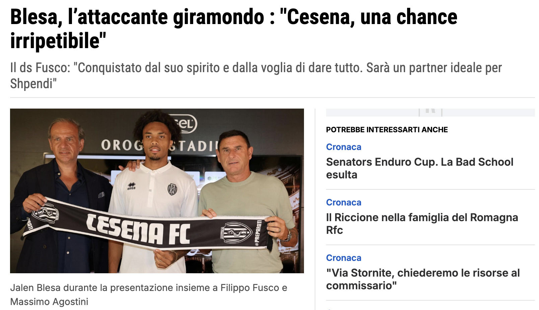
Task: Open the "Via Stornite" commissario article
Action: 423,279
